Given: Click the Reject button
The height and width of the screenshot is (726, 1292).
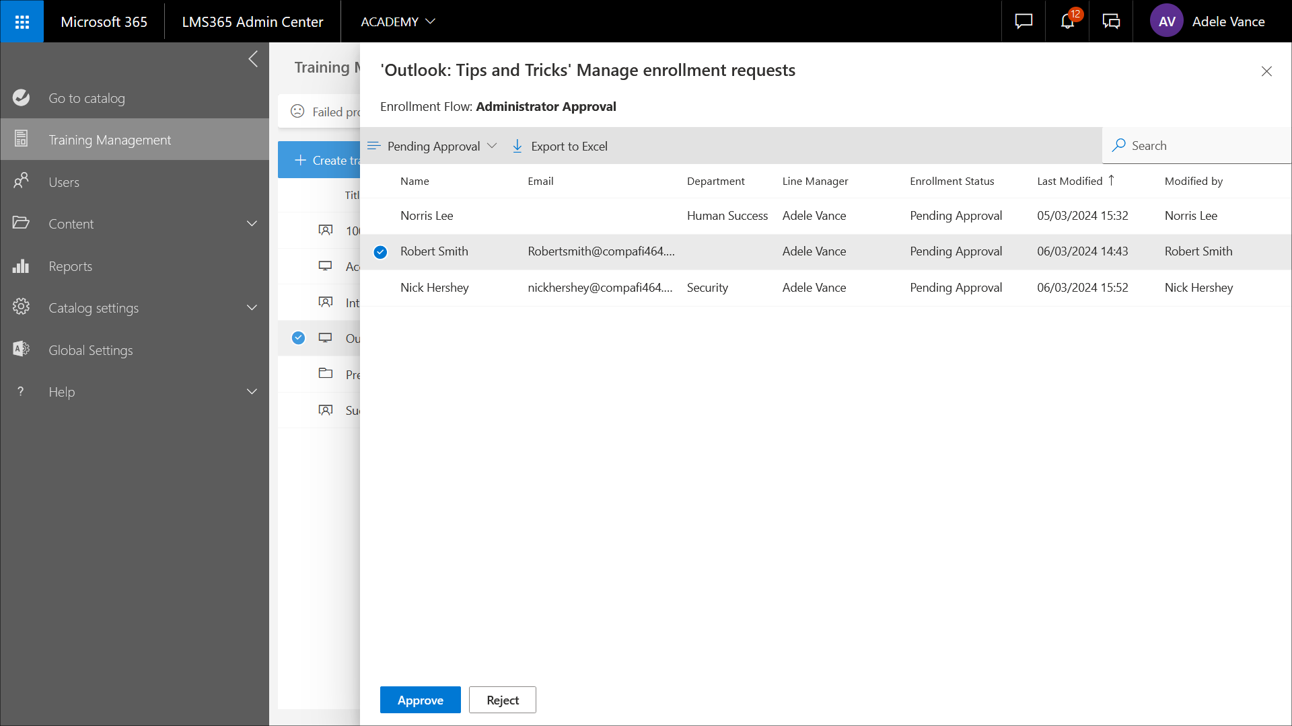Looking at the screenshot, I should (x=502, y=700).
